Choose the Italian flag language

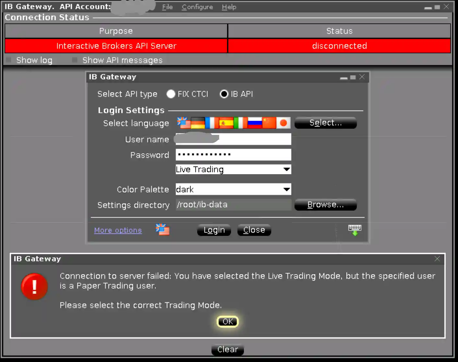tap(240, 123)
